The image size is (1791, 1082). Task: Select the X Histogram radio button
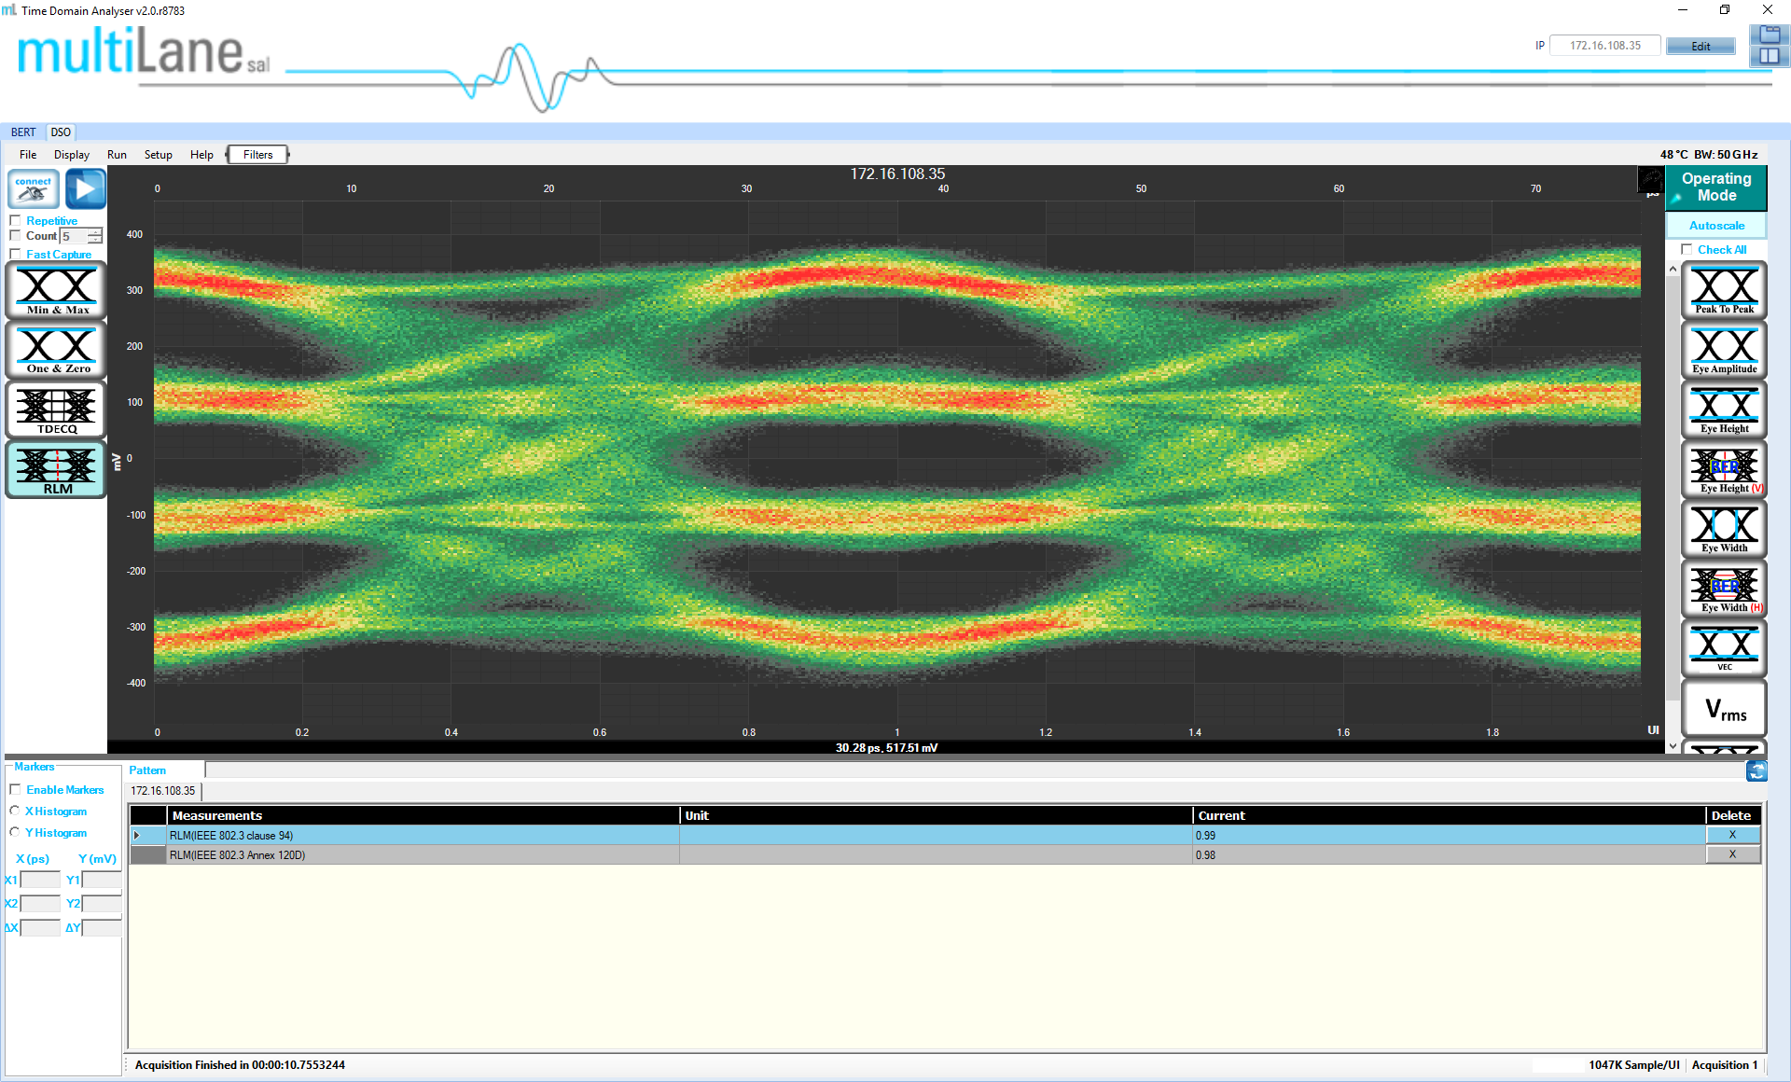16,811
